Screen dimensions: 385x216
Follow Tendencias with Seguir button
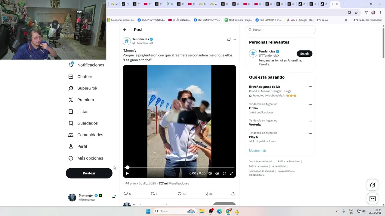[x=304, y=54]
